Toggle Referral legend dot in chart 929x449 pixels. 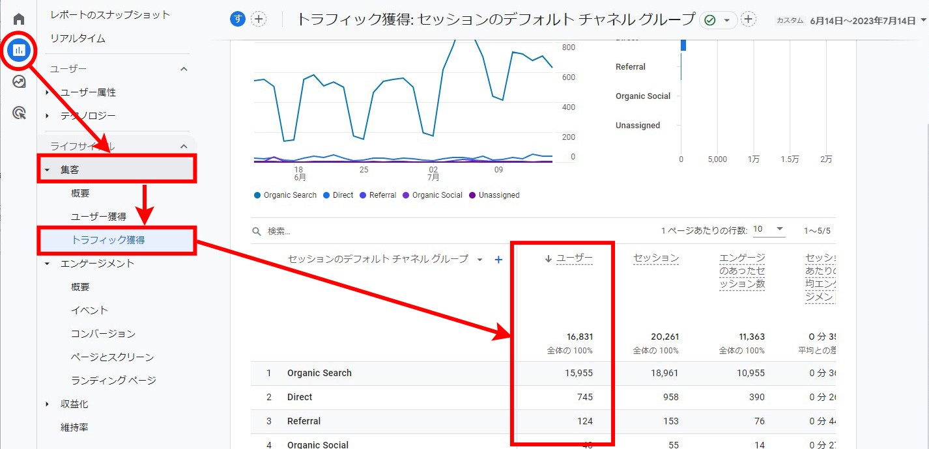pyautogui.click(x=363, y=195)
